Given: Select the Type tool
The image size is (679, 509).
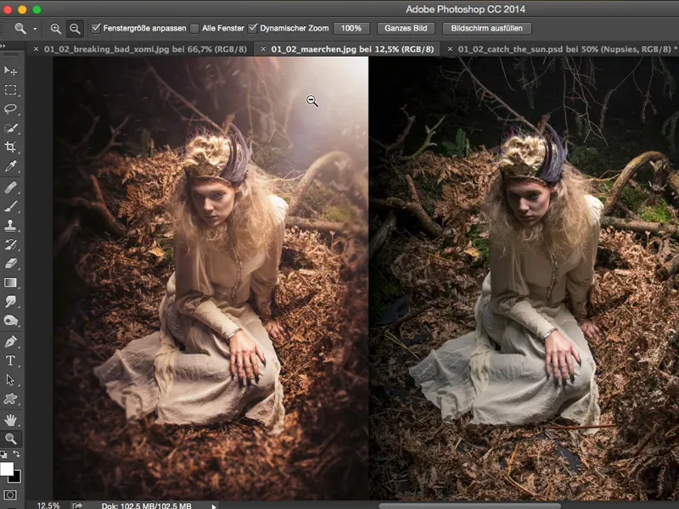Looking at the screenshot, I should click(x=10, y=361).
